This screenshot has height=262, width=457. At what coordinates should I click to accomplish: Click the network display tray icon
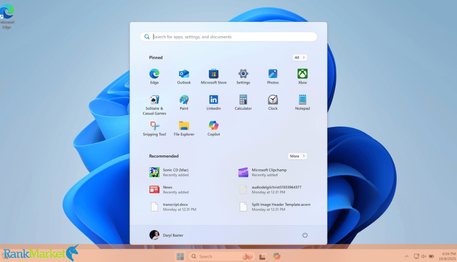point(417,256)
